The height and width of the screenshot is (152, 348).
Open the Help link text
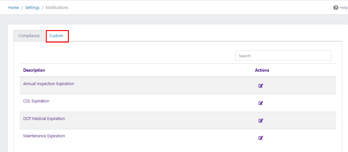tap(343, 8)
